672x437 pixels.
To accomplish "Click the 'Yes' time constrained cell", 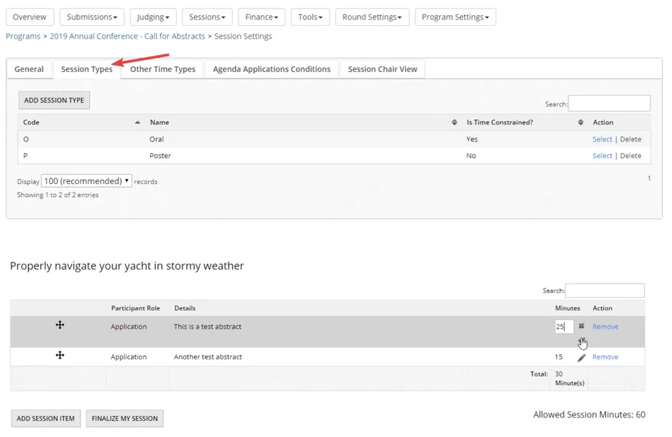I will coord(471,139).
